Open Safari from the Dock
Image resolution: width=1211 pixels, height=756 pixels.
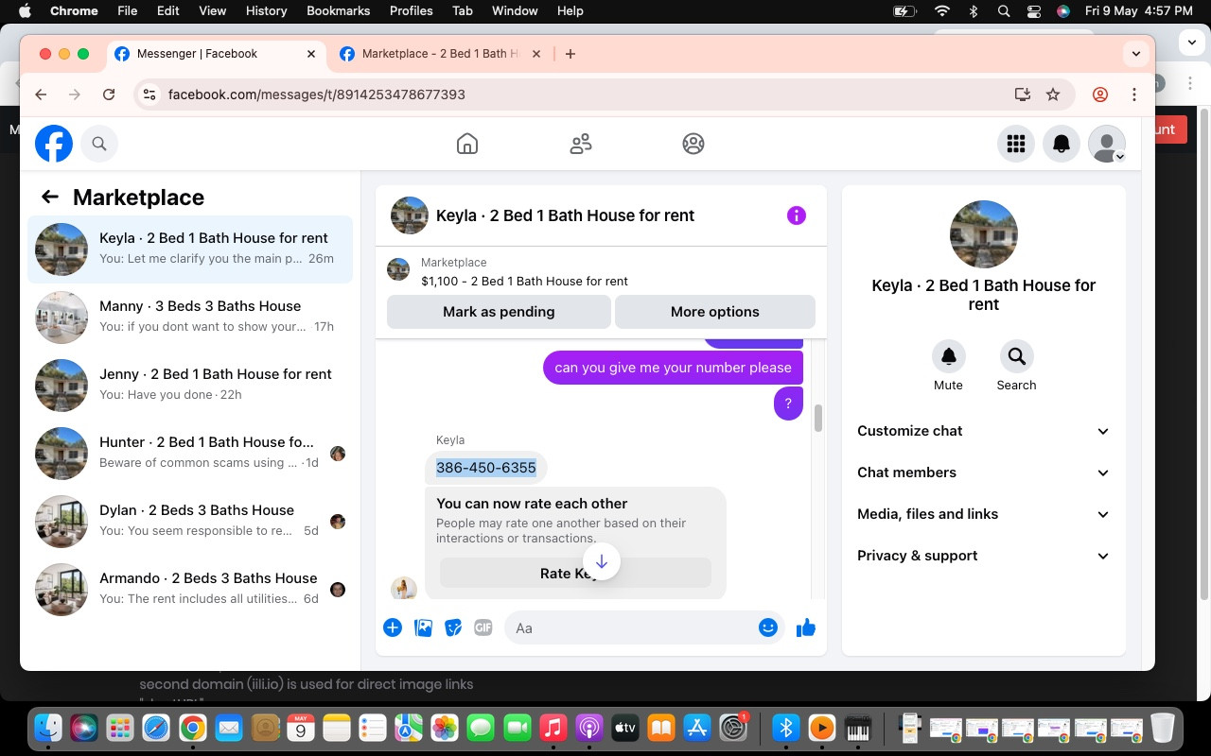click(156, 728)
